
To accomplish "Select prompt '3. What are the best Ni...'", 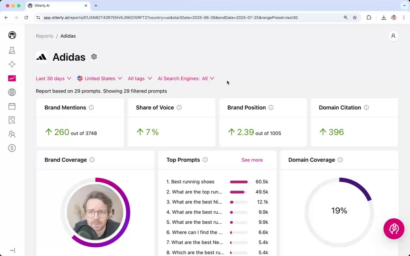I will pyautogui.click(x=194, y=202).
